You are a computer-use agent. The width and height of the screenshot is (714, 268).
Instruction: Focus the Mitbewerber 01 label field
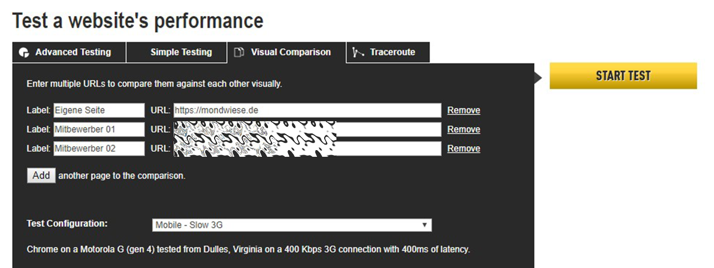(x=98, y=130)
